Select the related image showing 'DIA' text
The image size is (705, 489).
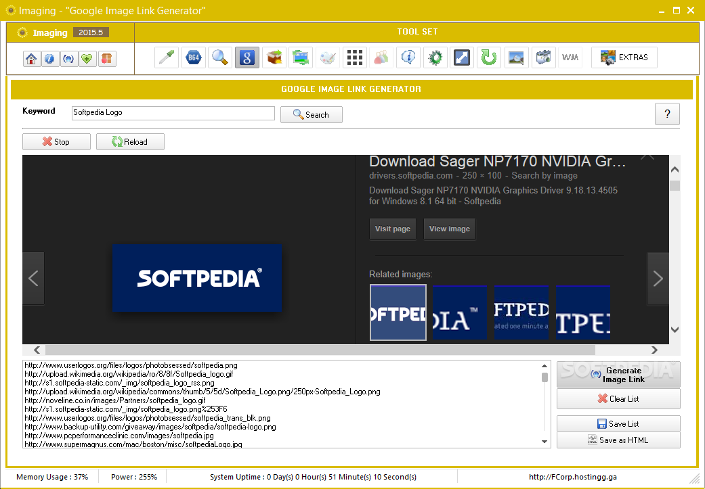tap(460, 312)
